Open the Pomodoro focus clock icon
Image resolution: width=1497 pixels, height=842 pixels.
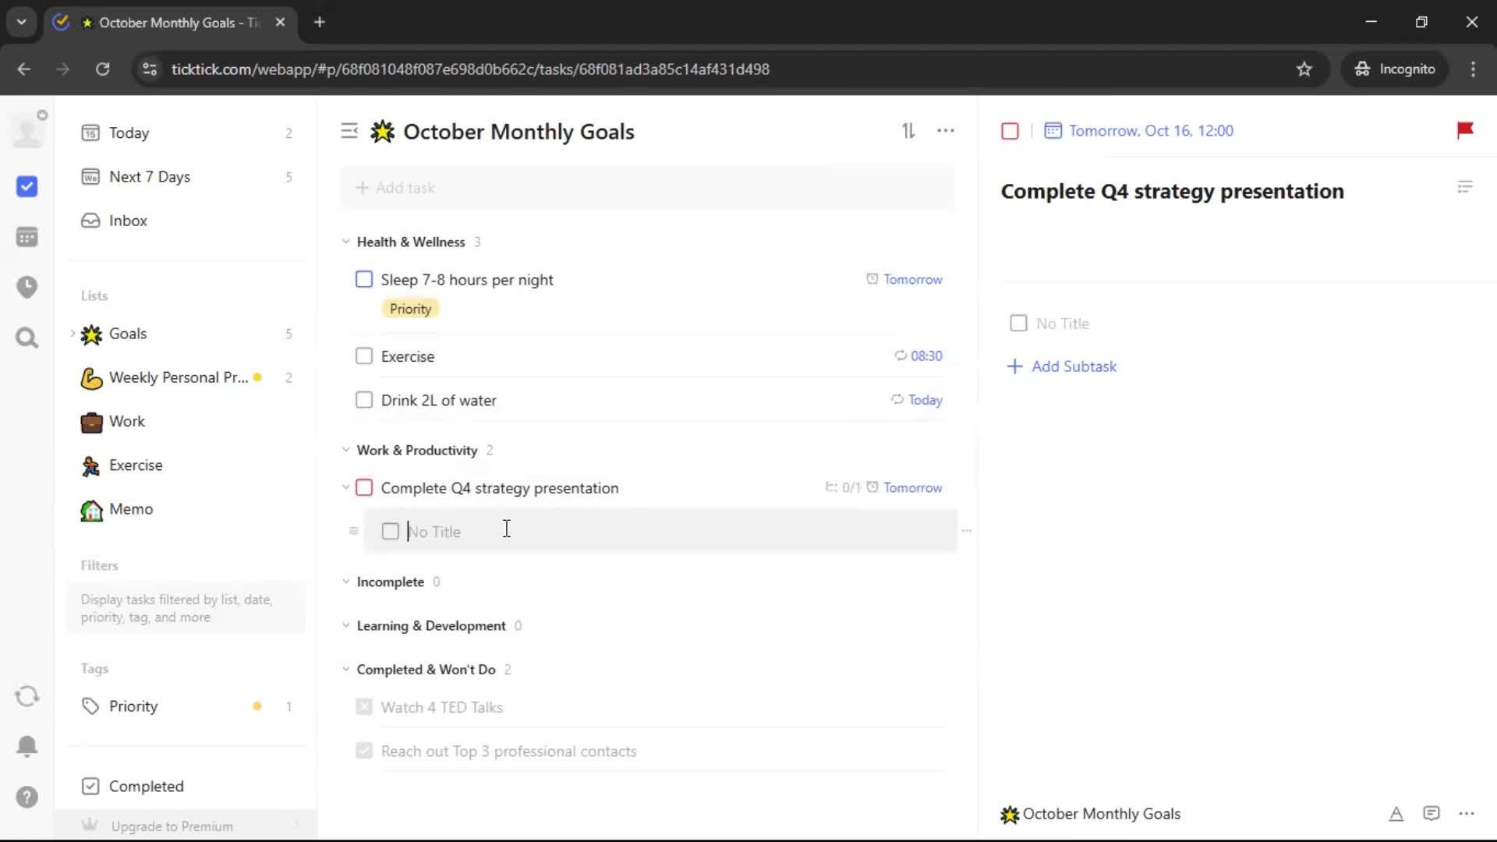27,287
